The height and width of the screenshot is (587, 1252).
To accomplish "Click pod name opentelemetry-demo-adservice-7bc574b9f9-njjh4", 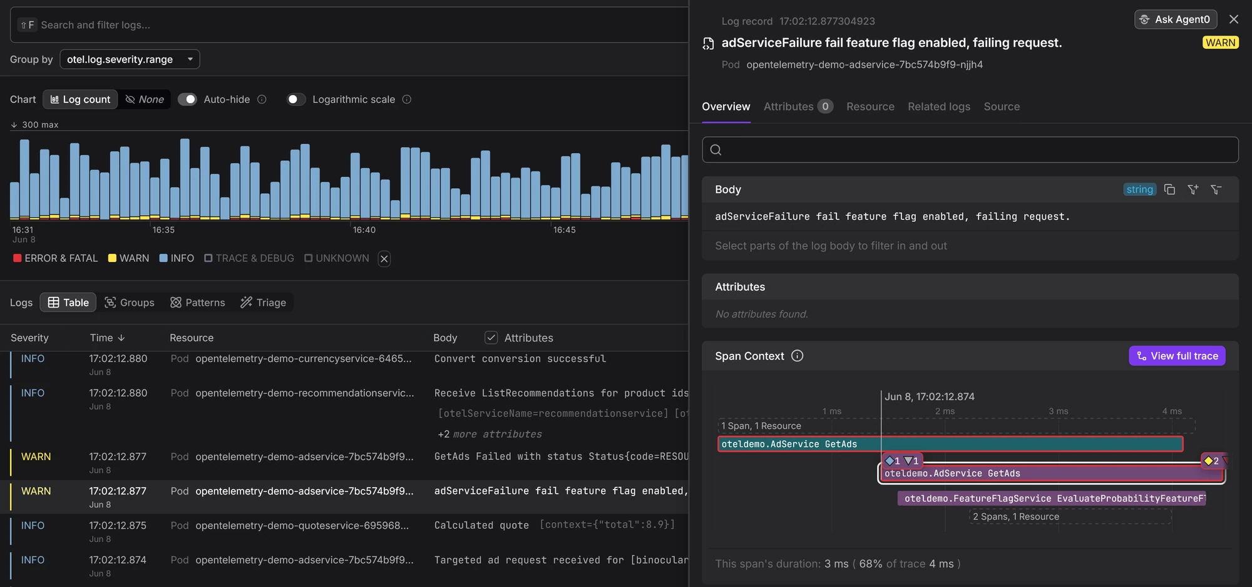I will (865, 64).
